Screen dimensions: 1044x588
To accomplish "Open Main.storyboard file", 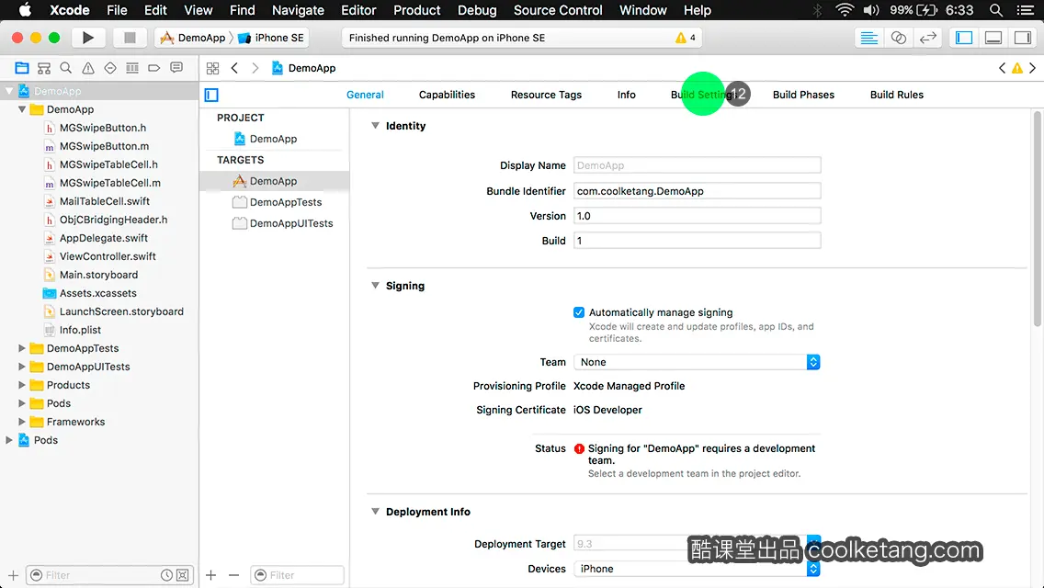I will 100,275.
